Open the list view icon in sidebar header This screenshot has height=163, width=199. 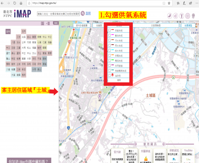pos(48,23)
